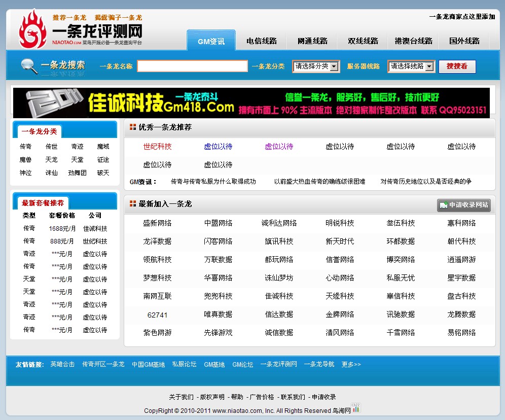Click the 佳诚科技 advertisement banner

tap(252, 102)
